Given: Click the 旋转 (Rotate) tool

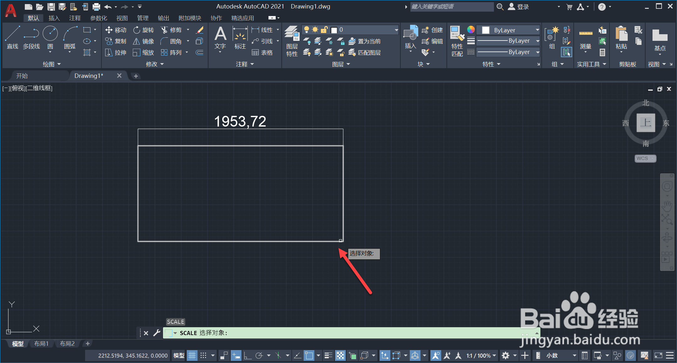Looking at the screenshot, I should click(144, 30).
